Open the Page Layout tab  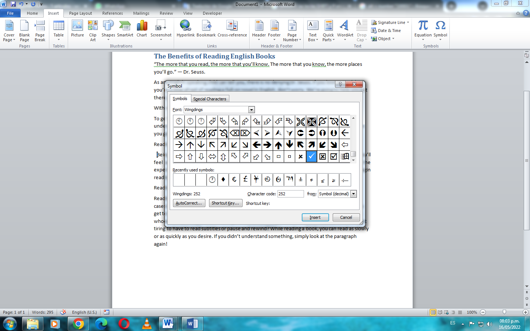click(81, 13)
